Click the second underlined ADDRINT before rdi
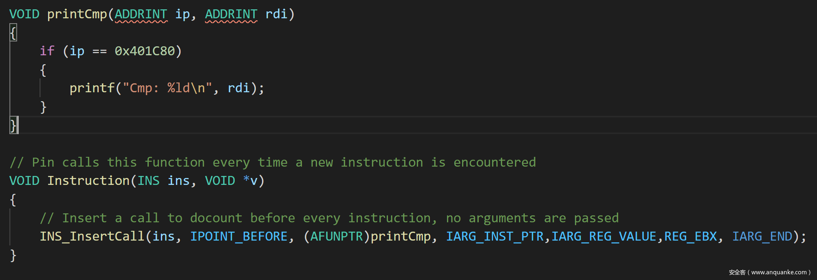This screenshot has height=280, width=817. coord(231,14)
